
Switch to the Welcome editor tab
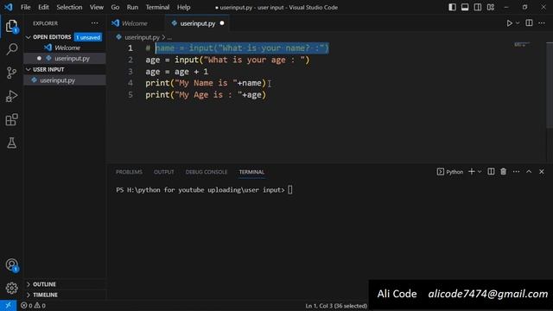point(135,23)
